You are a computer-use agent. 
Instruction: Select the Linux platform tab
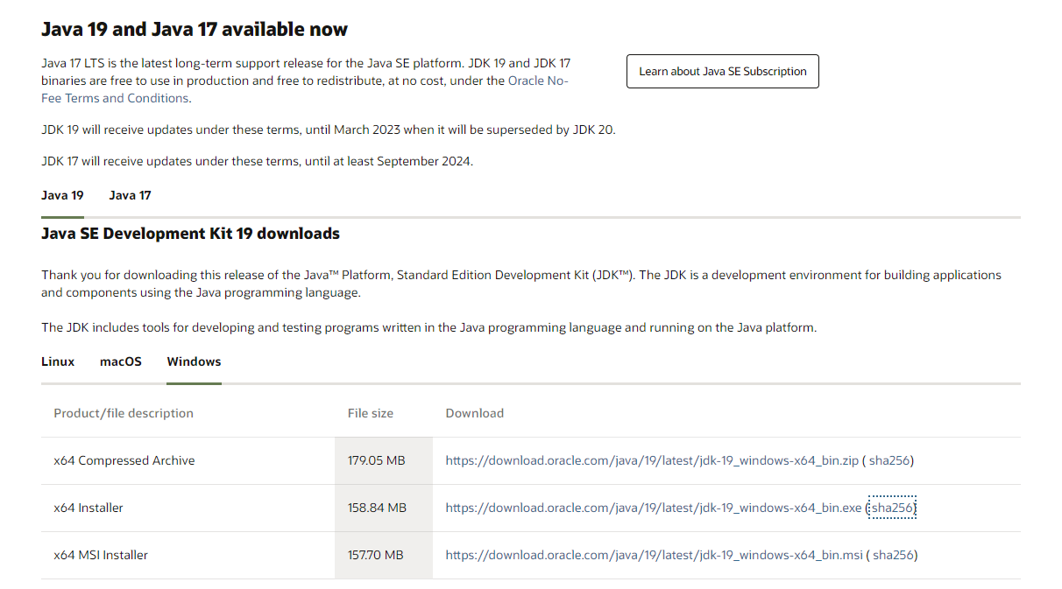pyautogui.click(x=58, y=361)
